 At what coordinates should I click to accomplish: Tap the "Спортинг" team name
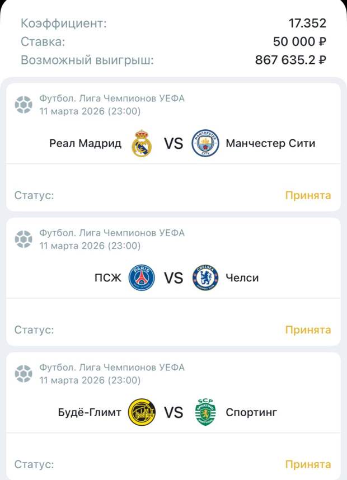[x=251, y=412]
